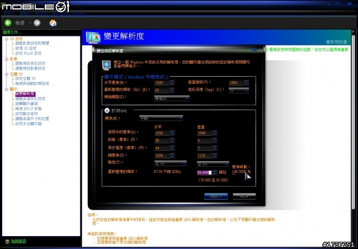This screenshot has height=249, width=358.
Task: Open 調整影像設定和預覽 in the task tree
Action: pos(32,43)
